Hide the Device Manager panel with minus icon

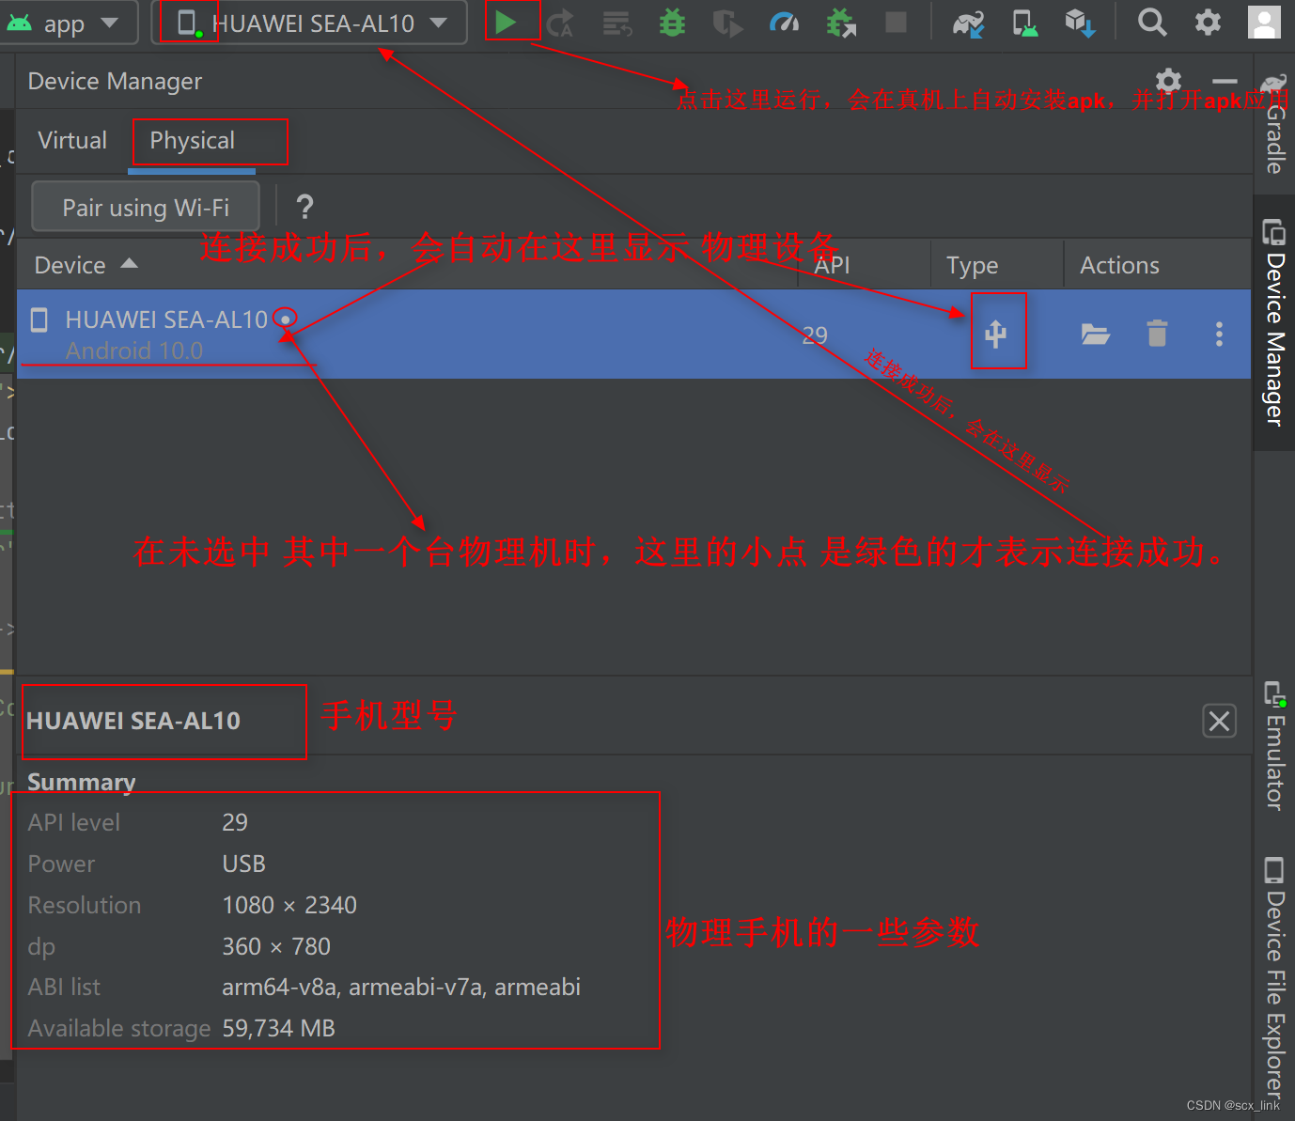[x=1225, y=82]
